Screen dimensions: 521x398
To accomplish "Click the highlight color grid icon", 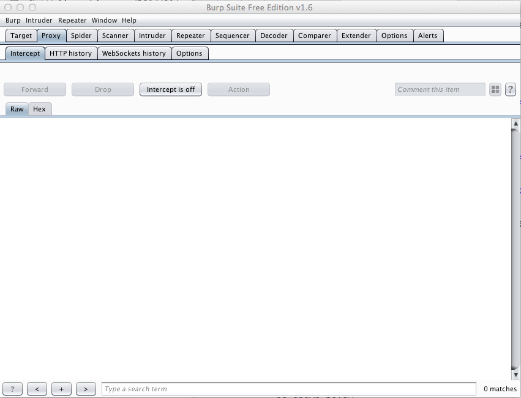I will tap(495, 89).
